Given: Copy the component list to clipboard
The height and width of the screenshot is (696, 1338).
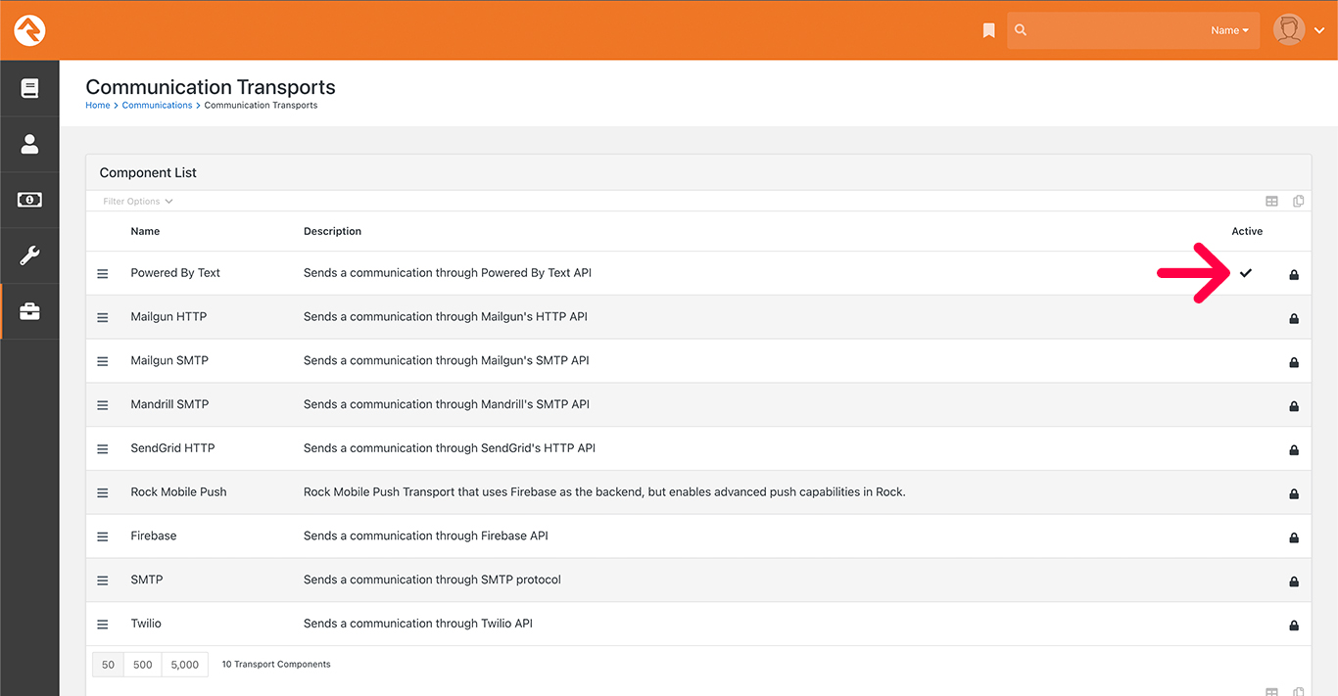Looking at the screenshot, I should (1298, 201).
